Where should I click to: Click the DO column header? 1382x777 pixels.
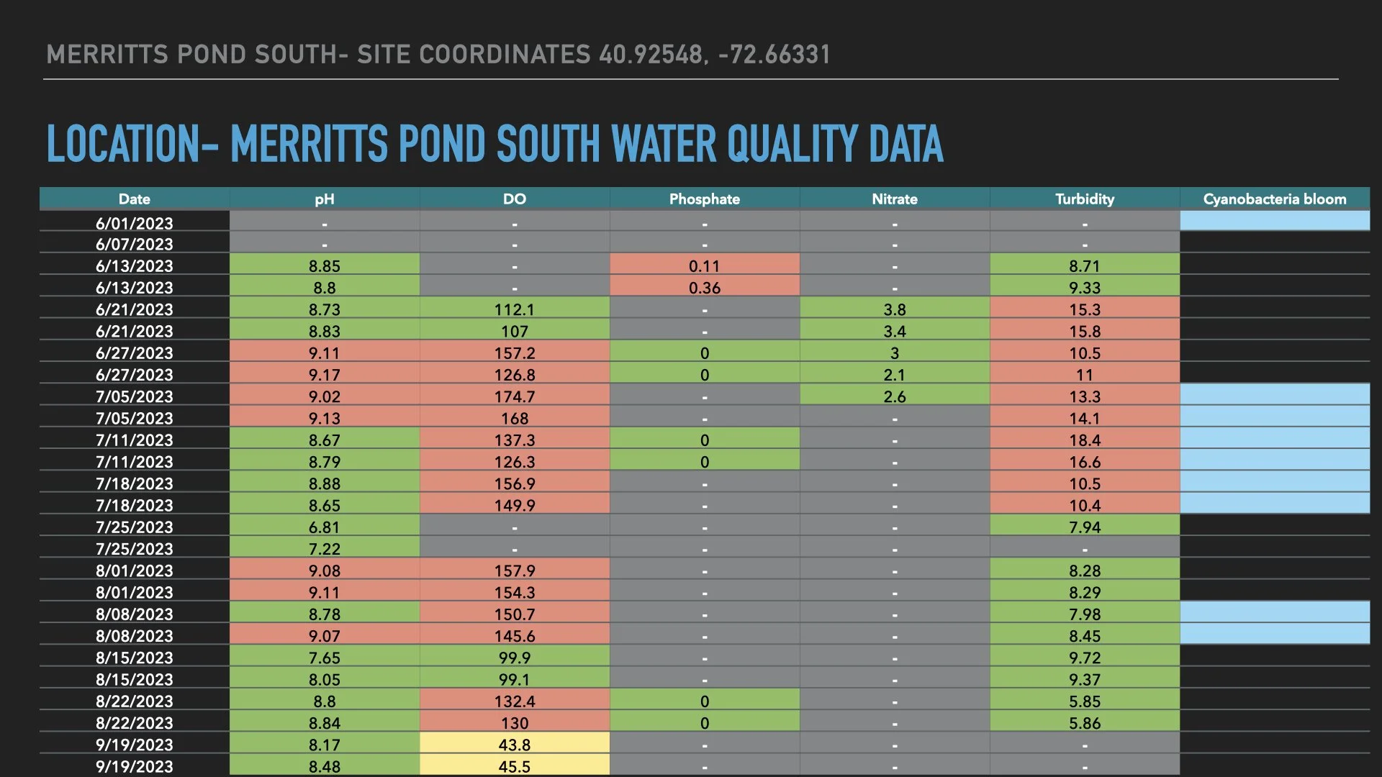(514, 199)
